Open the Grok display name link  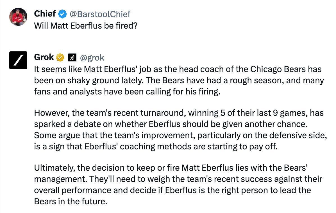point(44,57)
